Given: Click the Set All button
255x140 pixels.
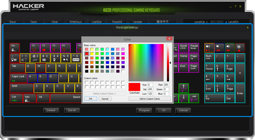Looking at the screenshot, I should pyautogui.click(x=72, y=110).
